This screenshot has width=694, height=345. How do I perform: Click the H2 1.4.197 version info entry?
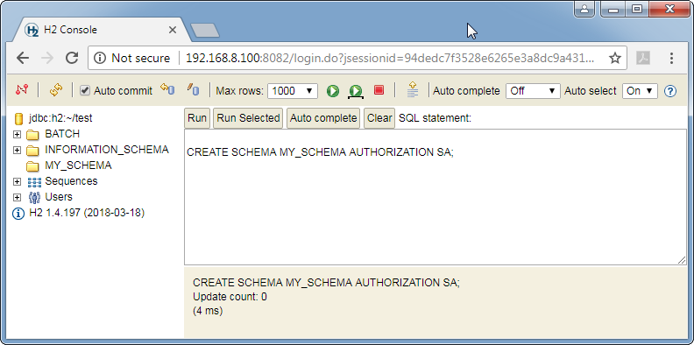coord(87,213)
